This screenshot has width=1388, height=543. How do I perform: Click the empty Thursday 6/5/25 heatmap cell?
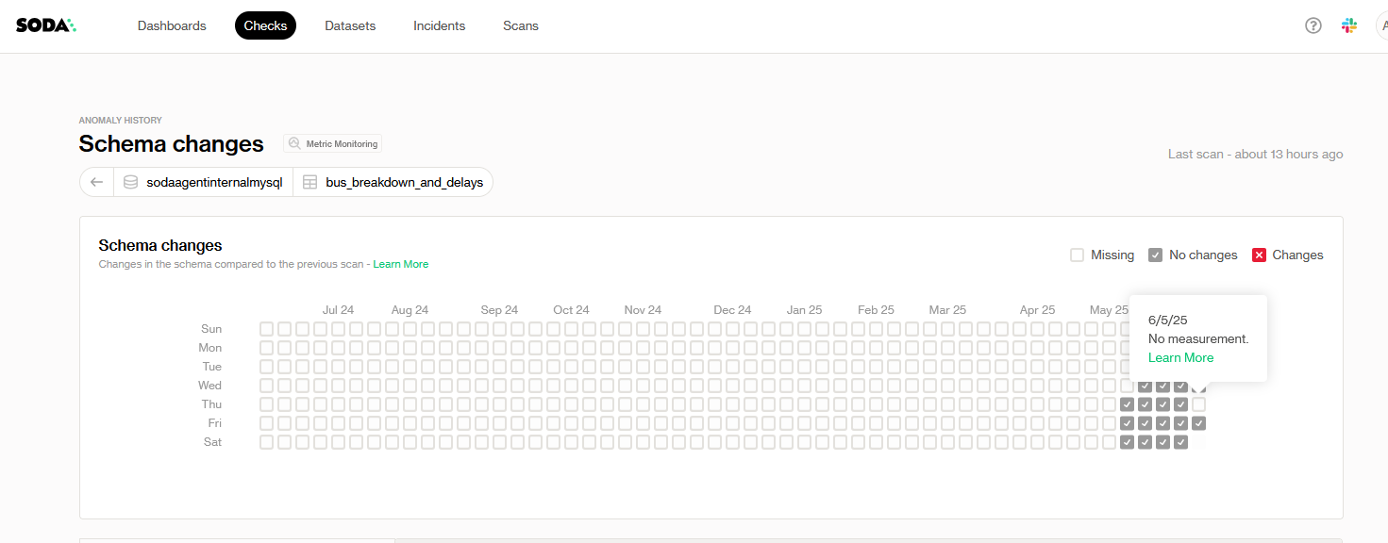[1198, 404]
